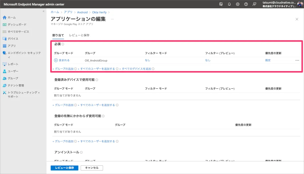
Task: Click the help question mark icon
Action: pos(246,4)
